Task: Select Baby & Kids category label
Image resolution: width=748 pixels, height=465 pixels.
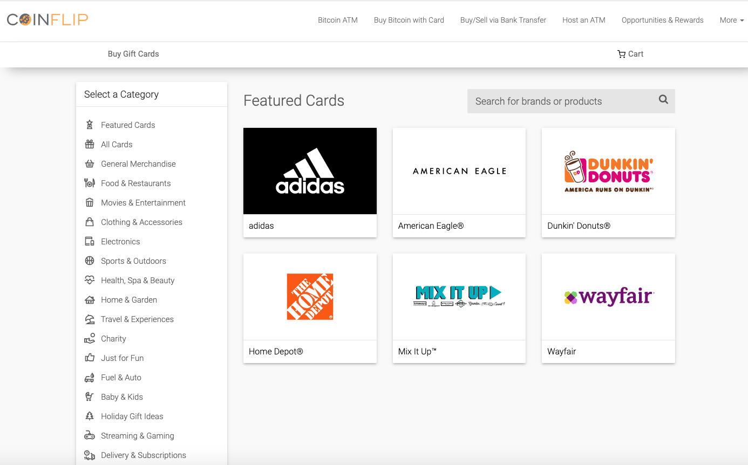Action: click(122, 396)
